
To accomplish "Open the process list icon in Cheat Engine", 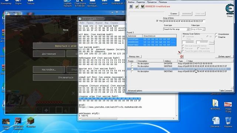I will click(x=131, y=7).
